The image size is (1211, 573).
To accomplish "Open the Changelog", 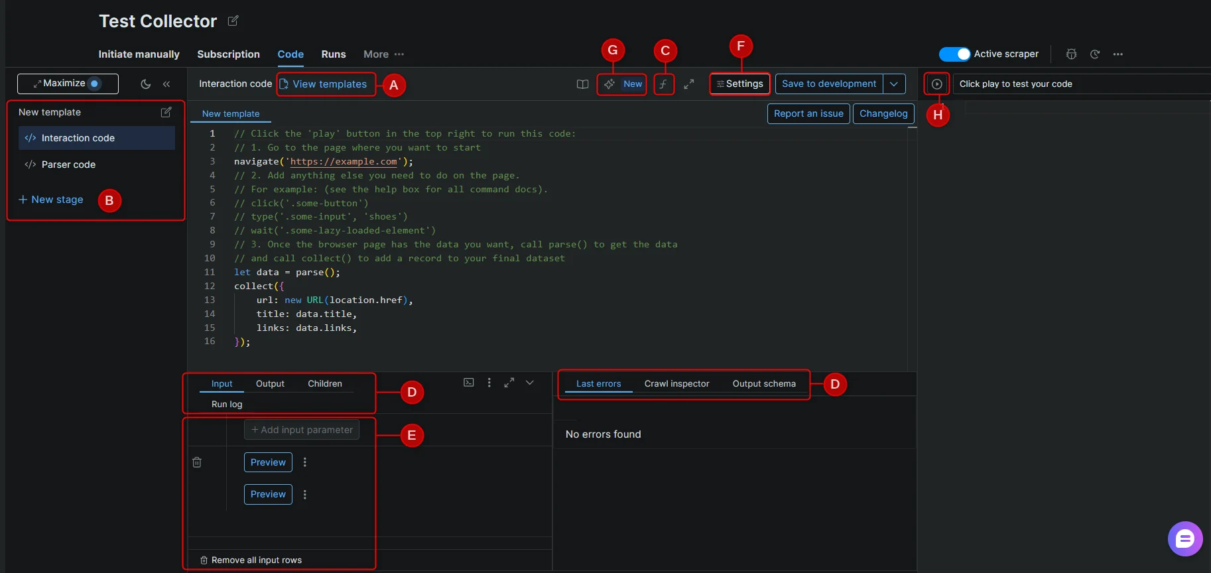I will click(x=883, y=114).
